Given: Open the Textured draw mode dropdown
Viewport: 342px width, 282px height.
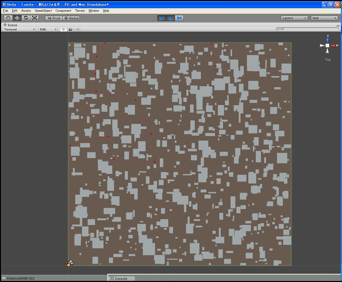Looking at the screenshot, I should click(19, 29).
